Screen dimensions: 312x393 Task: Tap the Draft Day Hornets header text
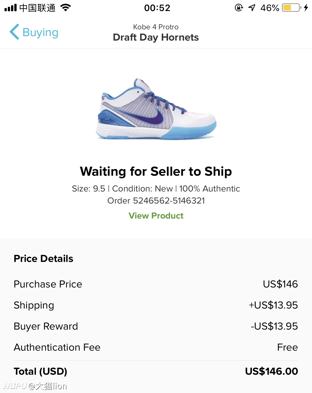click(156, 37)
